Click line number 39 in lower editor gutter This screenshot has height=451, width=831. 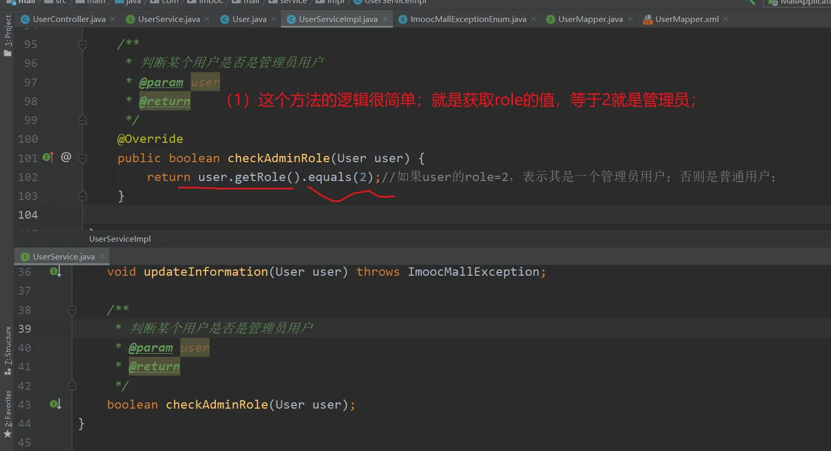click(x=25, y=329)
